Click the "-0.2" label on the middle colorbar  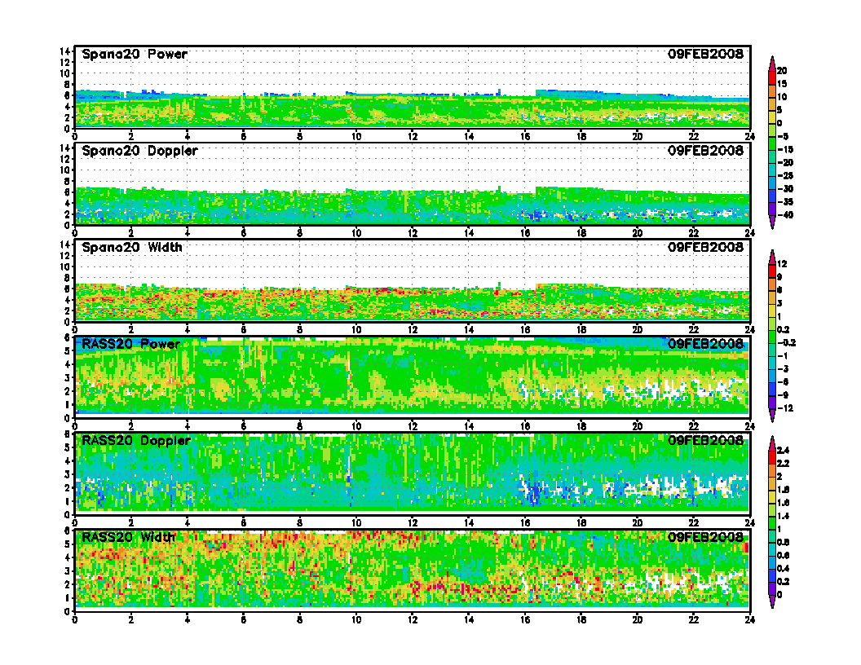click(786, 343)
